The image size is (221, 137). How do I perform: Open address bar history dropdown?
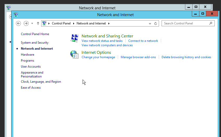pos(150,23)
